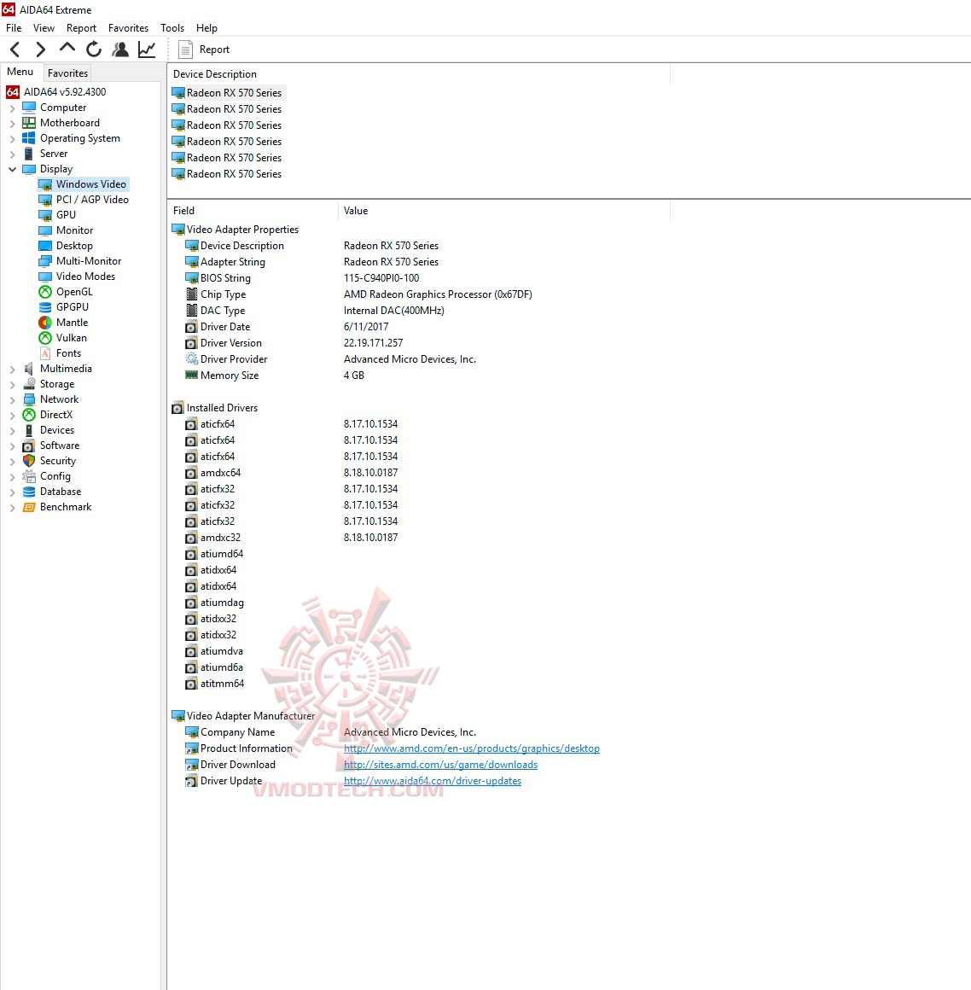Click the Config gear icon

tap(29, 476)
